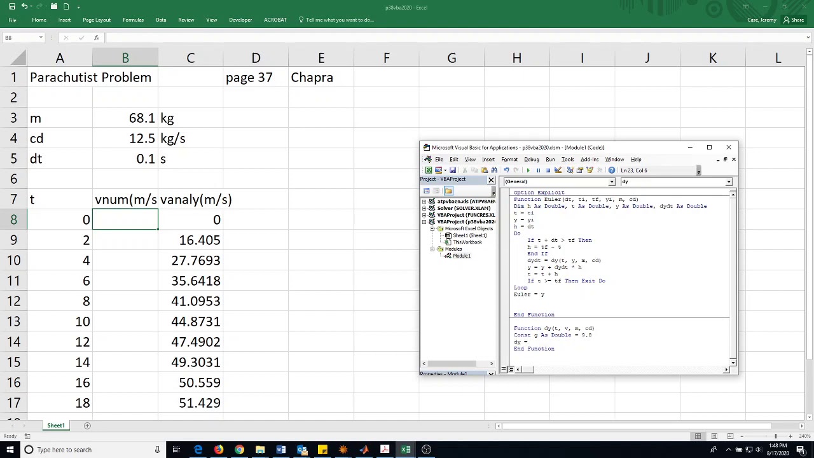Undo the last edit in the VBA editor

point(506,170)
